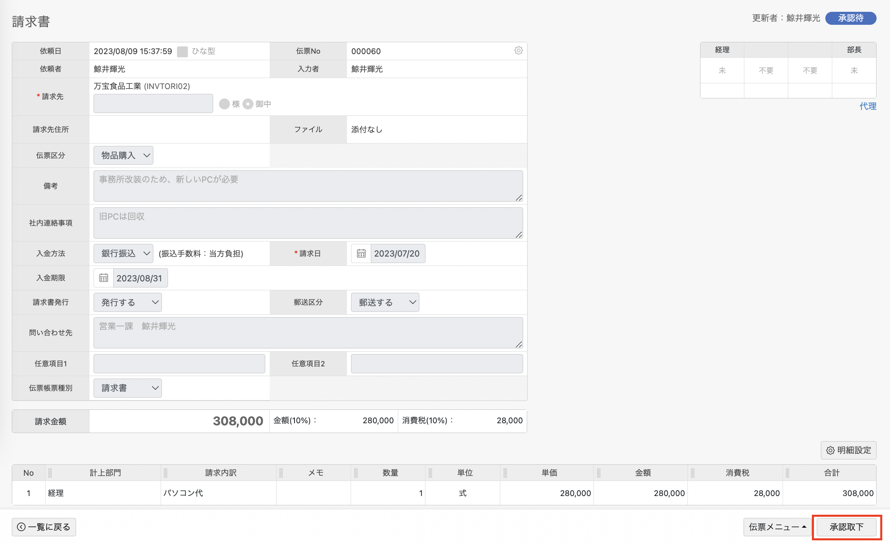Image resolution: width=890 pixels, height=544 pixels.
Task: Open the 入金方法 dropdown showing 銀行振込
Action: click(123, 253)
